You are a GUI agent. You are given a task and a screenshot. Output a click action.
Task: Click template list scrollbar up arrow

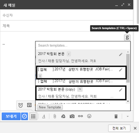click(x=128, y=52)
